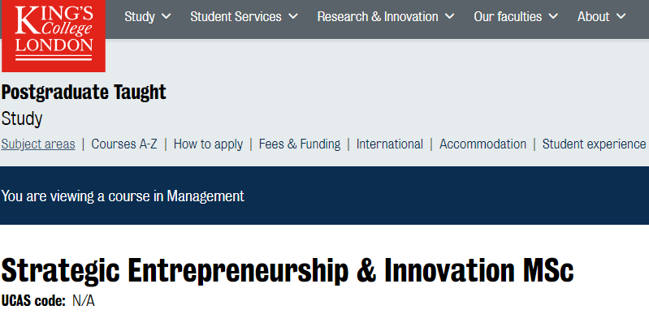Select Research & Innovation menu label
The height and width of the screenshot is (314, 649).
pyautogui.click(x=378, y=16)
